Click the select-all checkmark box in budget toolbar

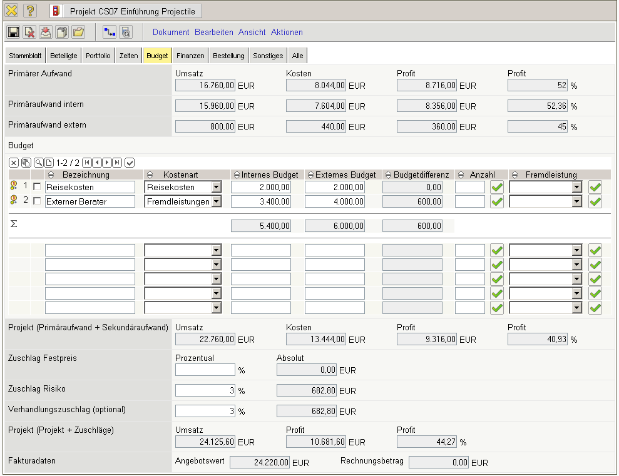tap(130, 163)
